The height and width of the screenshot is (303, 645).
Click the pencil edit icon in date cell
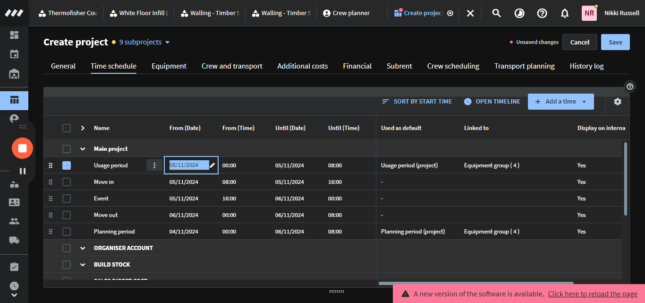point(212,165)
